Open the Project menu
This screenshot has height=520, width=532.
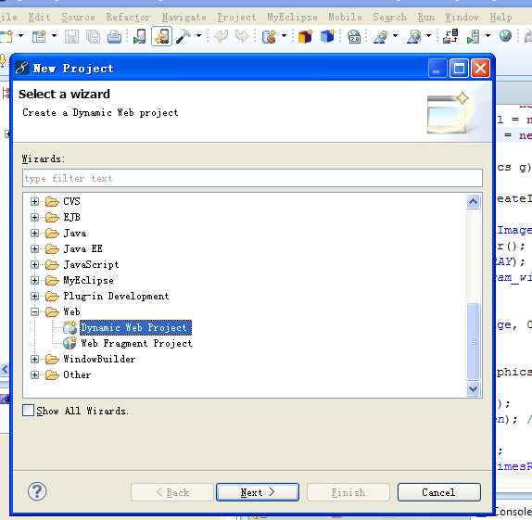(237, 17)
